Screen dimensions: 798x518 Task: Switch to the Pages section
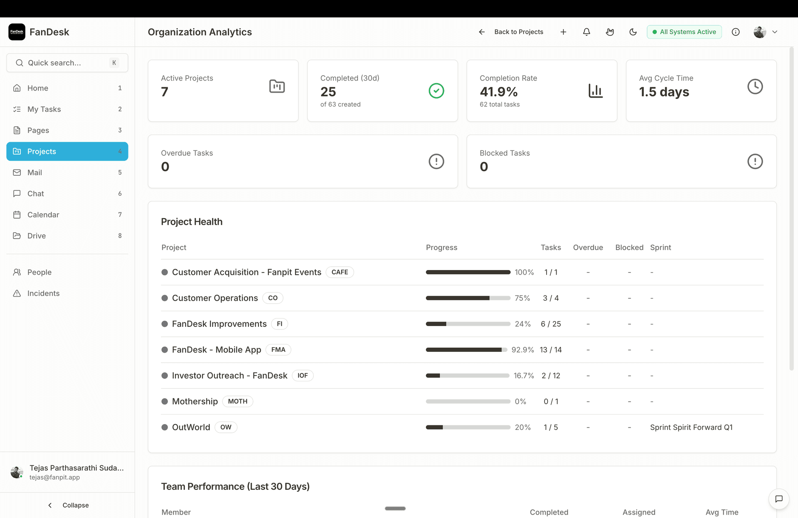coord(38,130)
